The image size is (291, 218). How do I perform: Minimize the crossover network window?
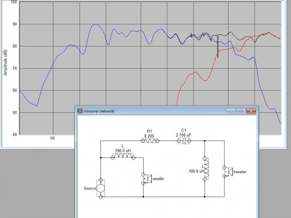(x=230, y=111)
